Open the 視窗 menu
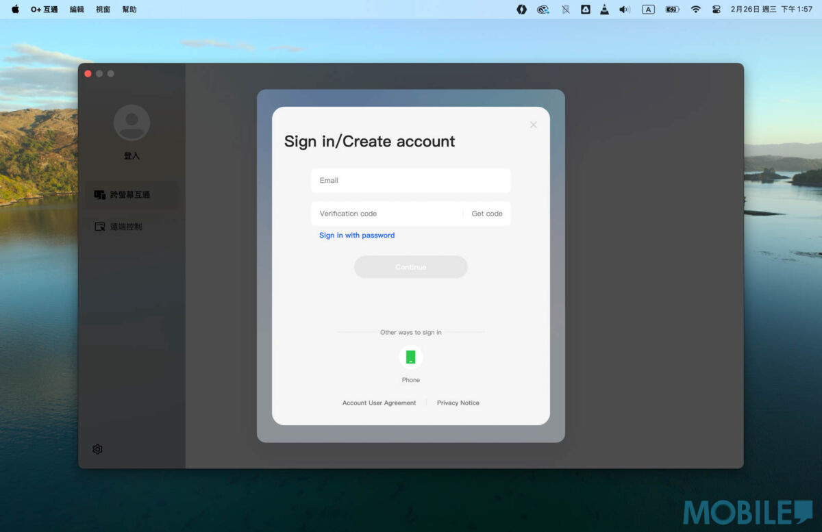The width and height of the screenshot is (822, 532). (103, 10)
